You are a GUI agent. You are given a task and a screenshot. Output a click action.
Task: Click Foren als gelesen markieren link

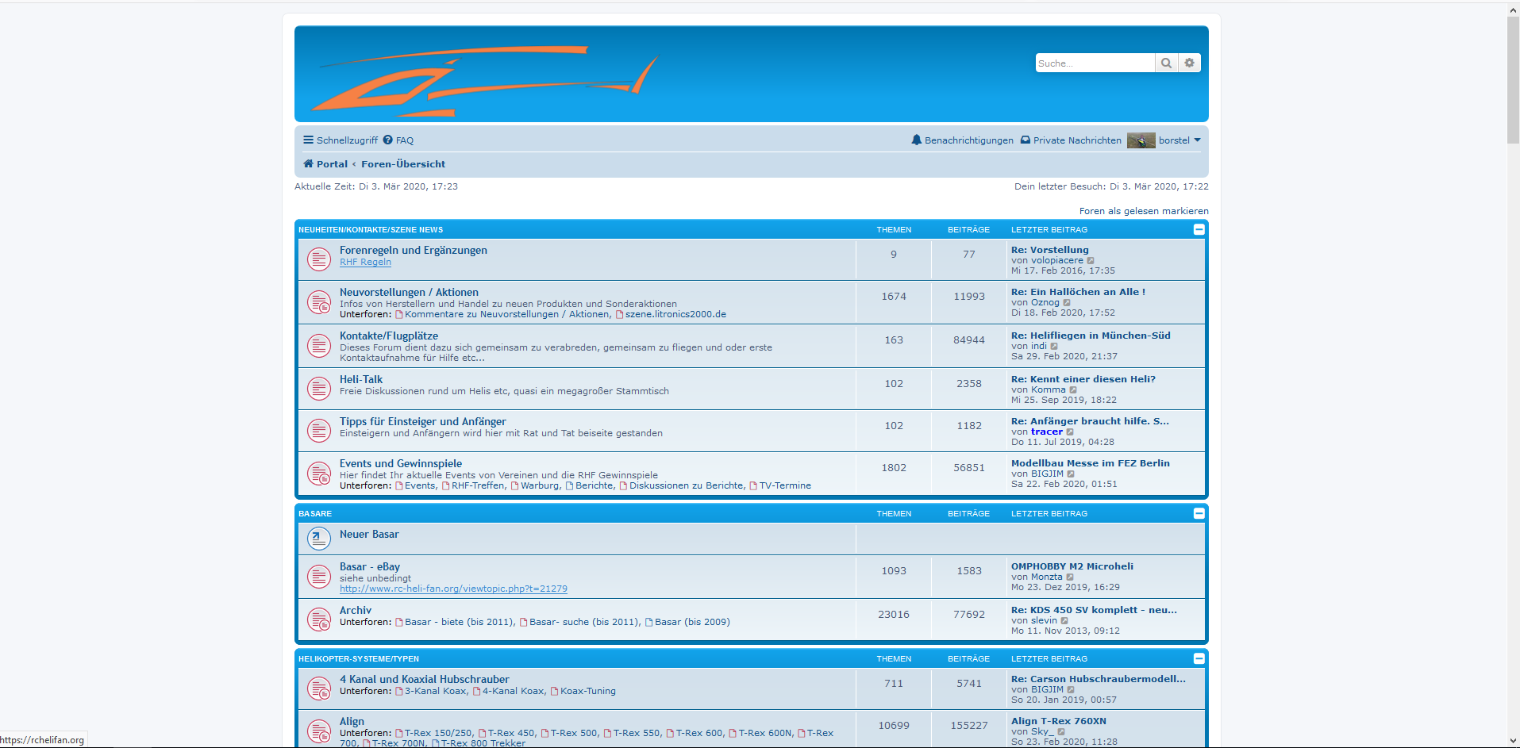[1143, 211]
